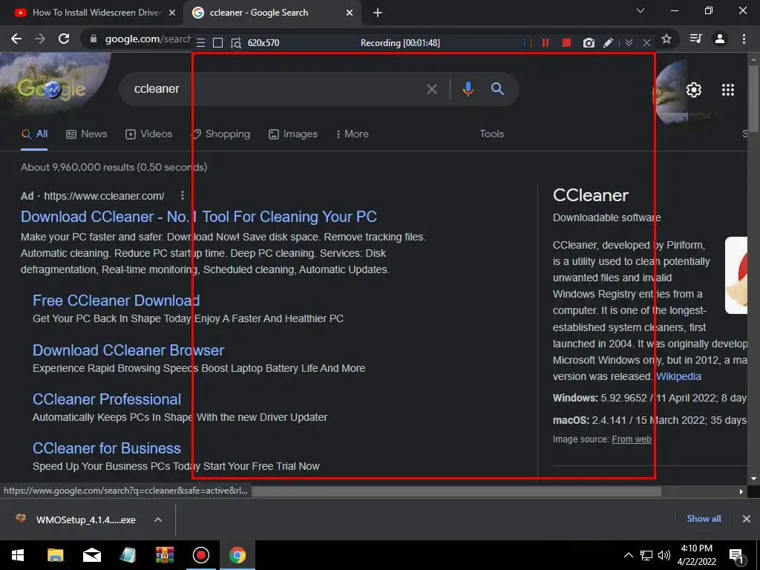
Task: Open the Wikipedia link in knowledge panel
Action: pos(678,376)
